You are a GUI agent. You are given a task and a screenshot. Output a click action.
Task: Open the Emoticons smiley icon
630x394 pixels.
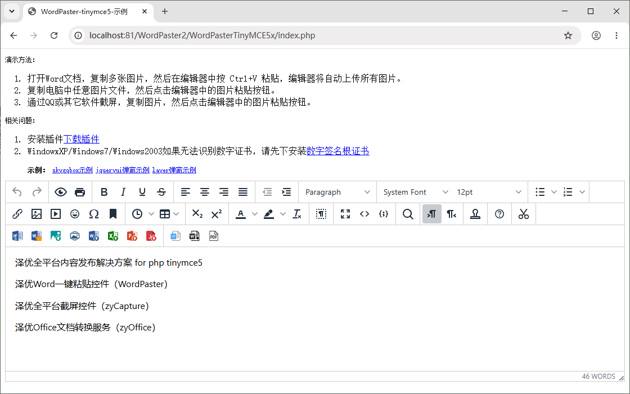75,214
